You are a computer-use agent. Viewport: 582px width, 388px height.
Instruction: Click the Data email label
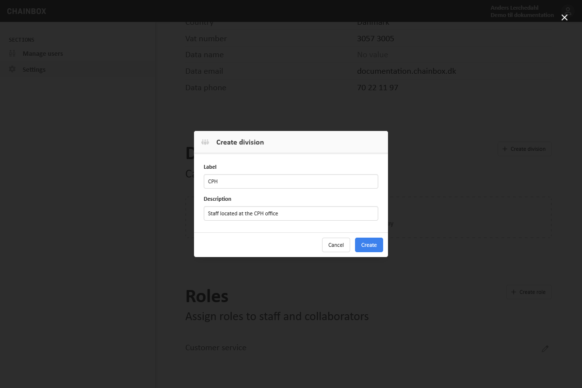click(204, 71)
